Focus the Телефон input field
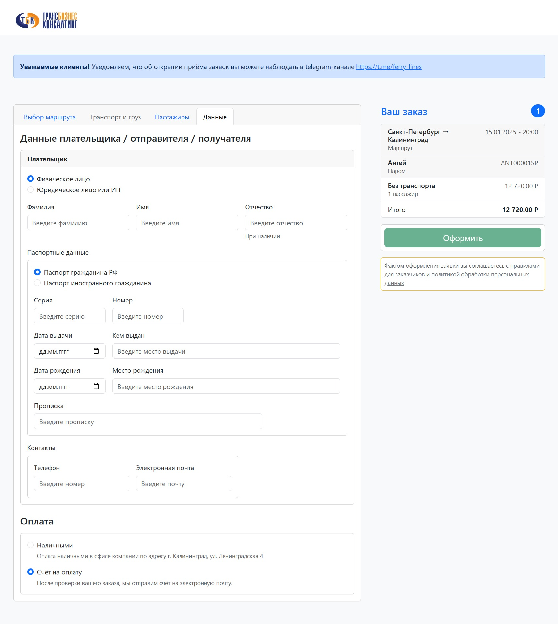Image resolution: width=558 pixels, height=624 pixels. pyautogui.click(x=82, y=483)
